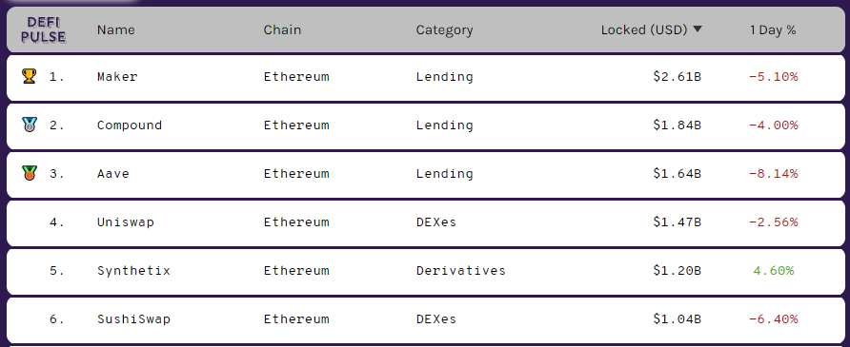Viewport: 850px width, 347px height.
Task: Click SushiSwap's -6.40% daily change
Action: (x=774, y=318)
